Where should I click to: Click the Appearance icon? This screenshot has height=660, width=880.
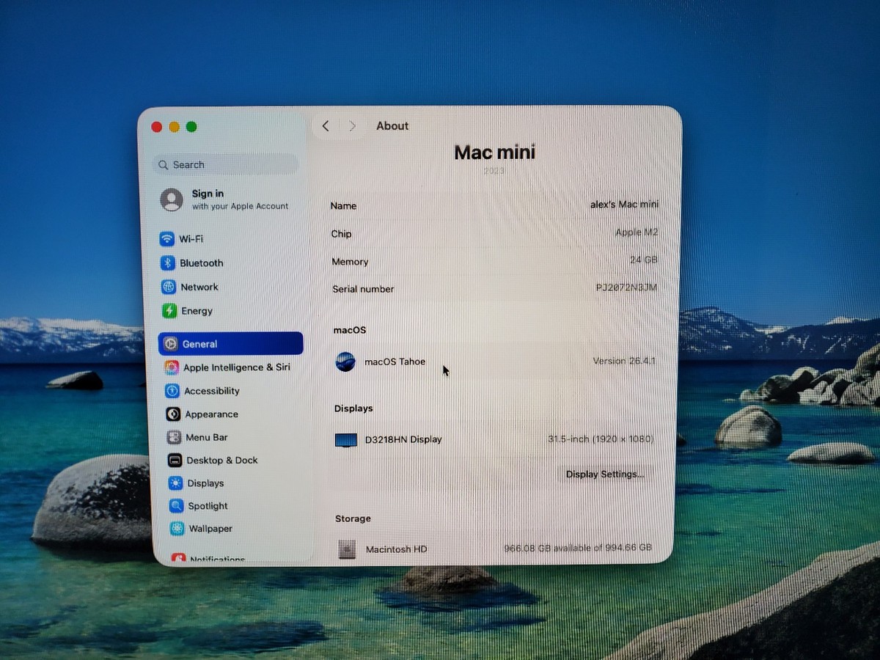pos(173,414)
